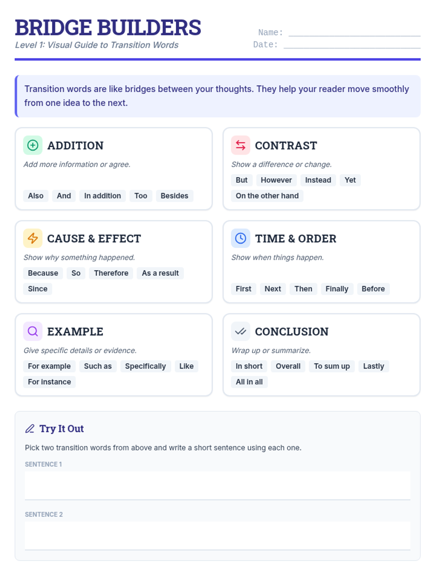
Task: Click the "On the other hand" chip
Action: coord(267,196)
